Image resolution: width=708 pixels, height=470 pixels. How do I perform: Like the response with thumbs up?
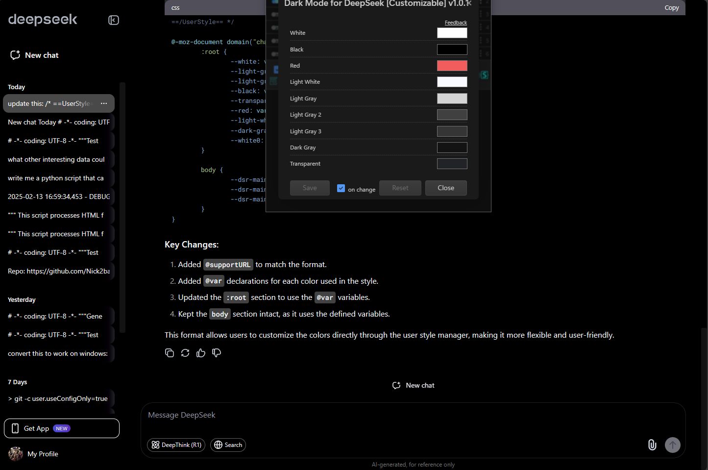click(201, 353)
